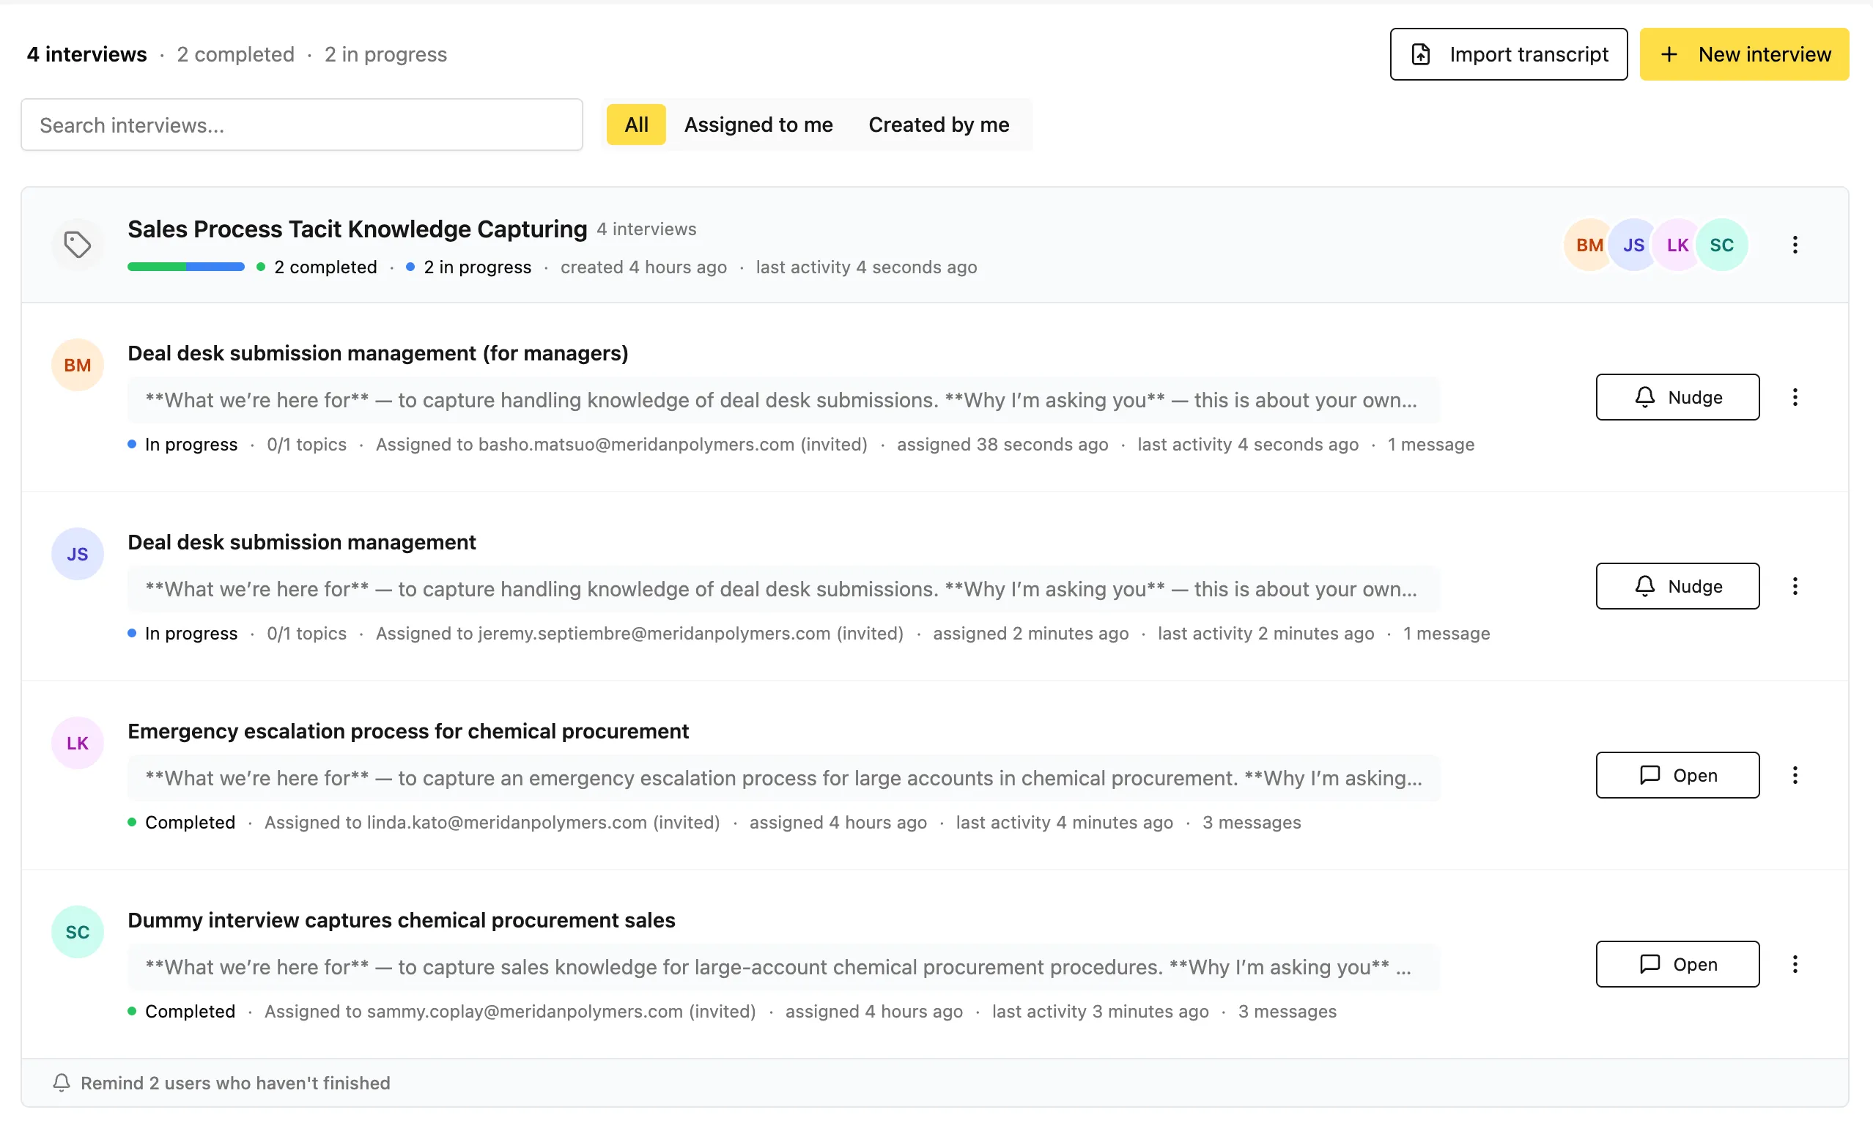
Task: Switch to Assigned to me filter
Action: pyautogui.click(x=758, y=125)
